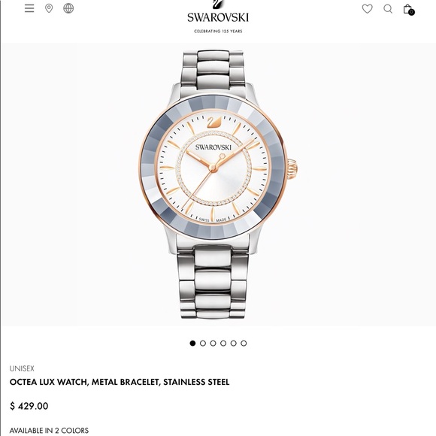This screenshot has width=436, height=436.
Task: Open the hamburger menu icon
Action: tap(29, 8)
